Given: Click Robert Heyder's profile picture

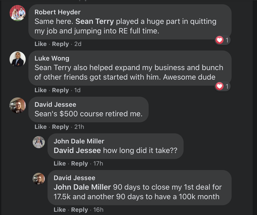Looking at the screenshot, I should [18, 13].
